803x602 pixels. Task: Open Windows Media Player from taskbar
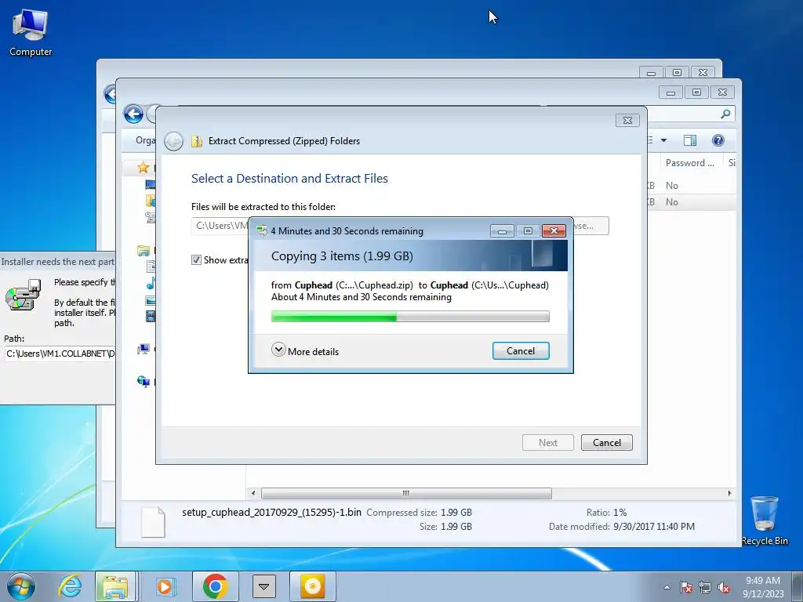coord(165,586)
